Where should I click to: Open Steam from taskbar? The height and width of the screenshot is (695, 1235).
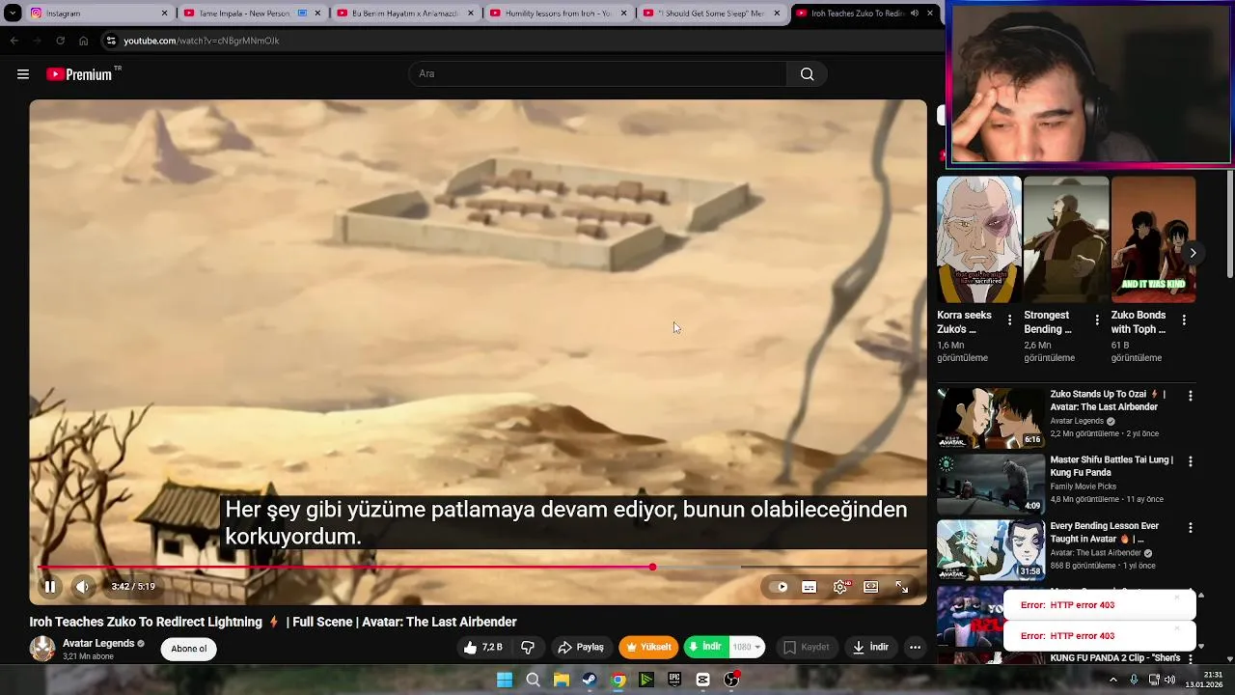pos(590,680)
